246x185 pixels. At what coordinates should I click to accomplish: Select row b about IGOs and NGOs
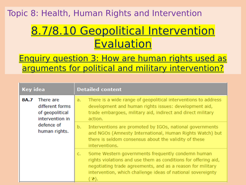151,135
